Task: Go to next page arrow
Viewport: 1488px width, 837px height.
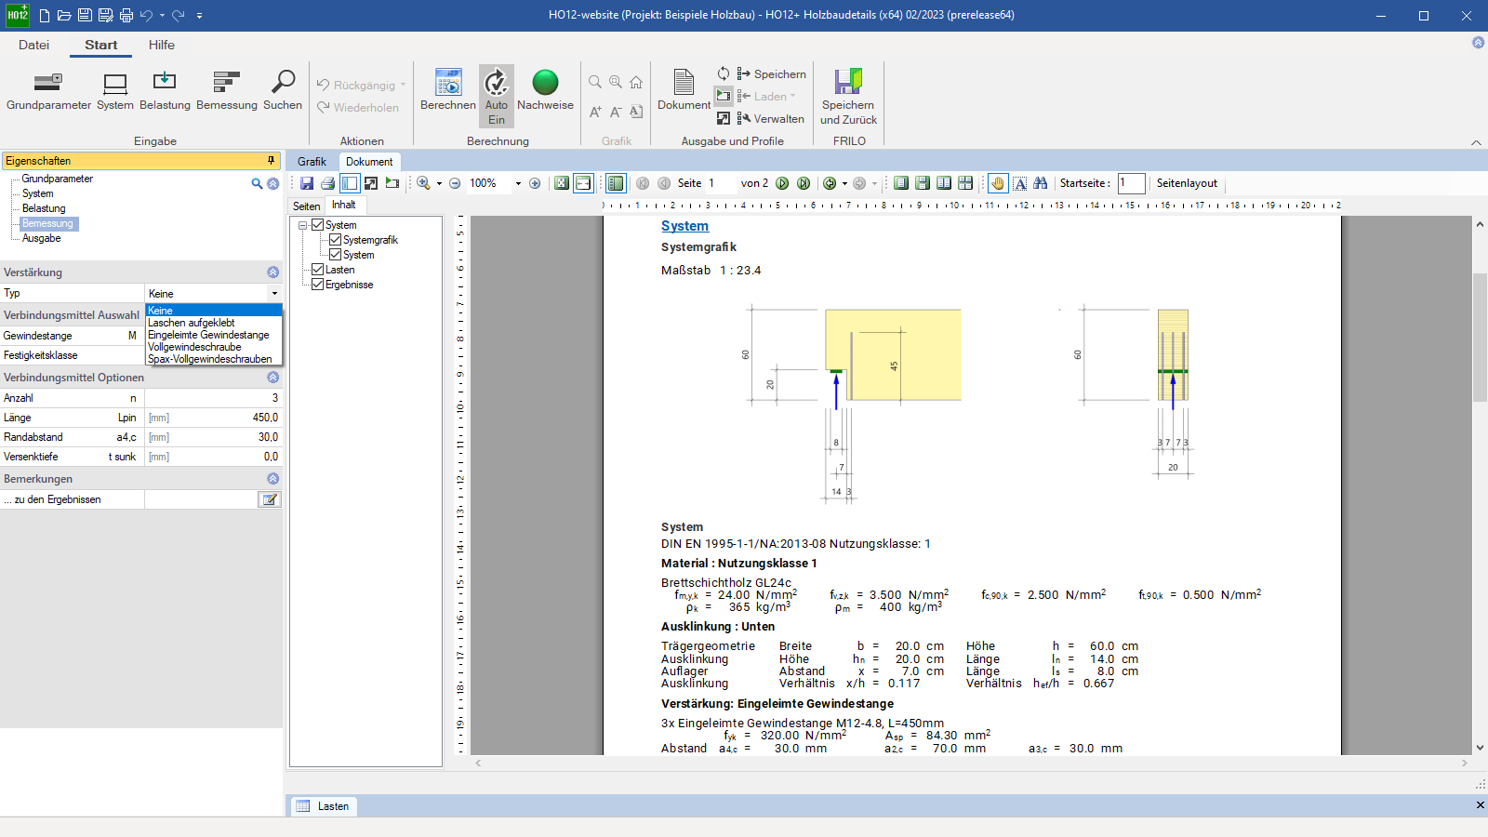Action: click(x=782, y=183)
